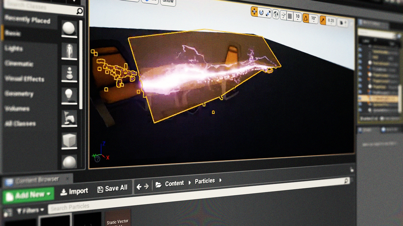
Task: Select the Geometry category
Action: (19, 94)
